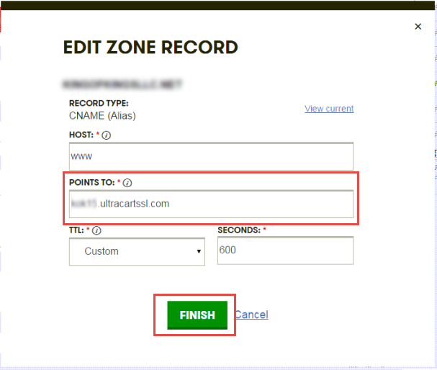Click the TTL info icon

96,230
